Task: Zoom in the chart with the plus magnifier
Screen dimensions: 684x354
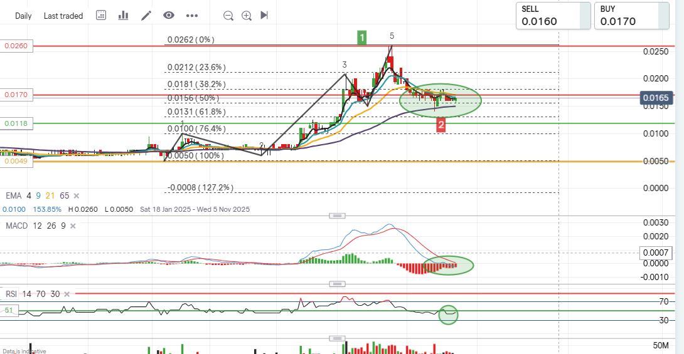Action: click(x=247, y=16)
